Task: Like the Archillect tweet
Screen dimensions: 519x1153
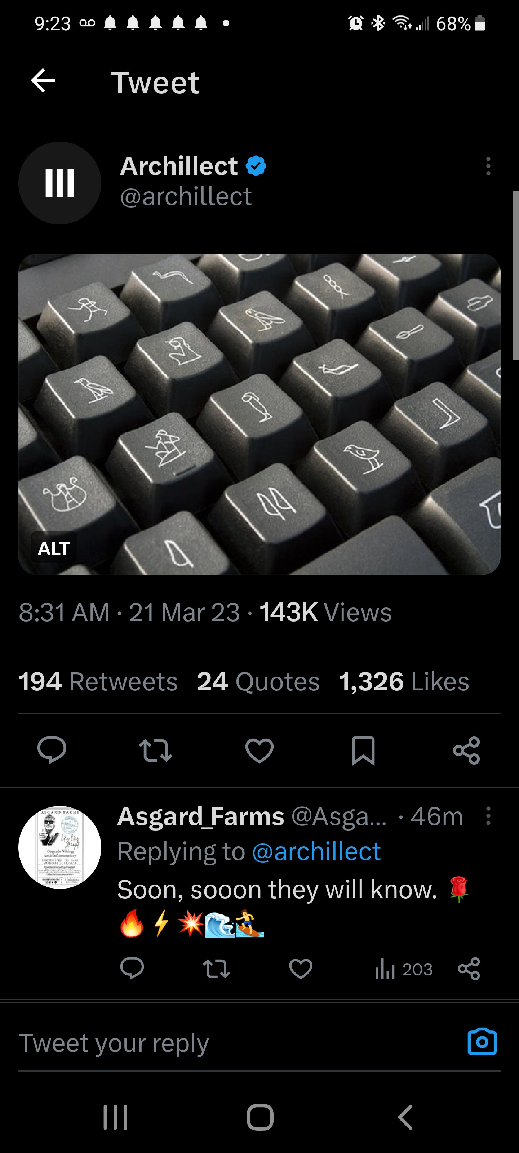Action: (259, 750)
